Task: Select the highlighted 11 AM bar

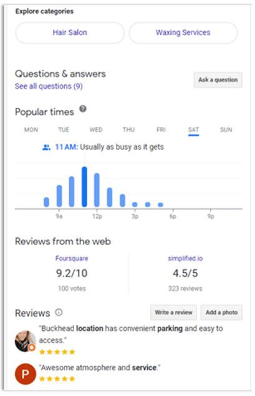Action: (x=85, y=187)
